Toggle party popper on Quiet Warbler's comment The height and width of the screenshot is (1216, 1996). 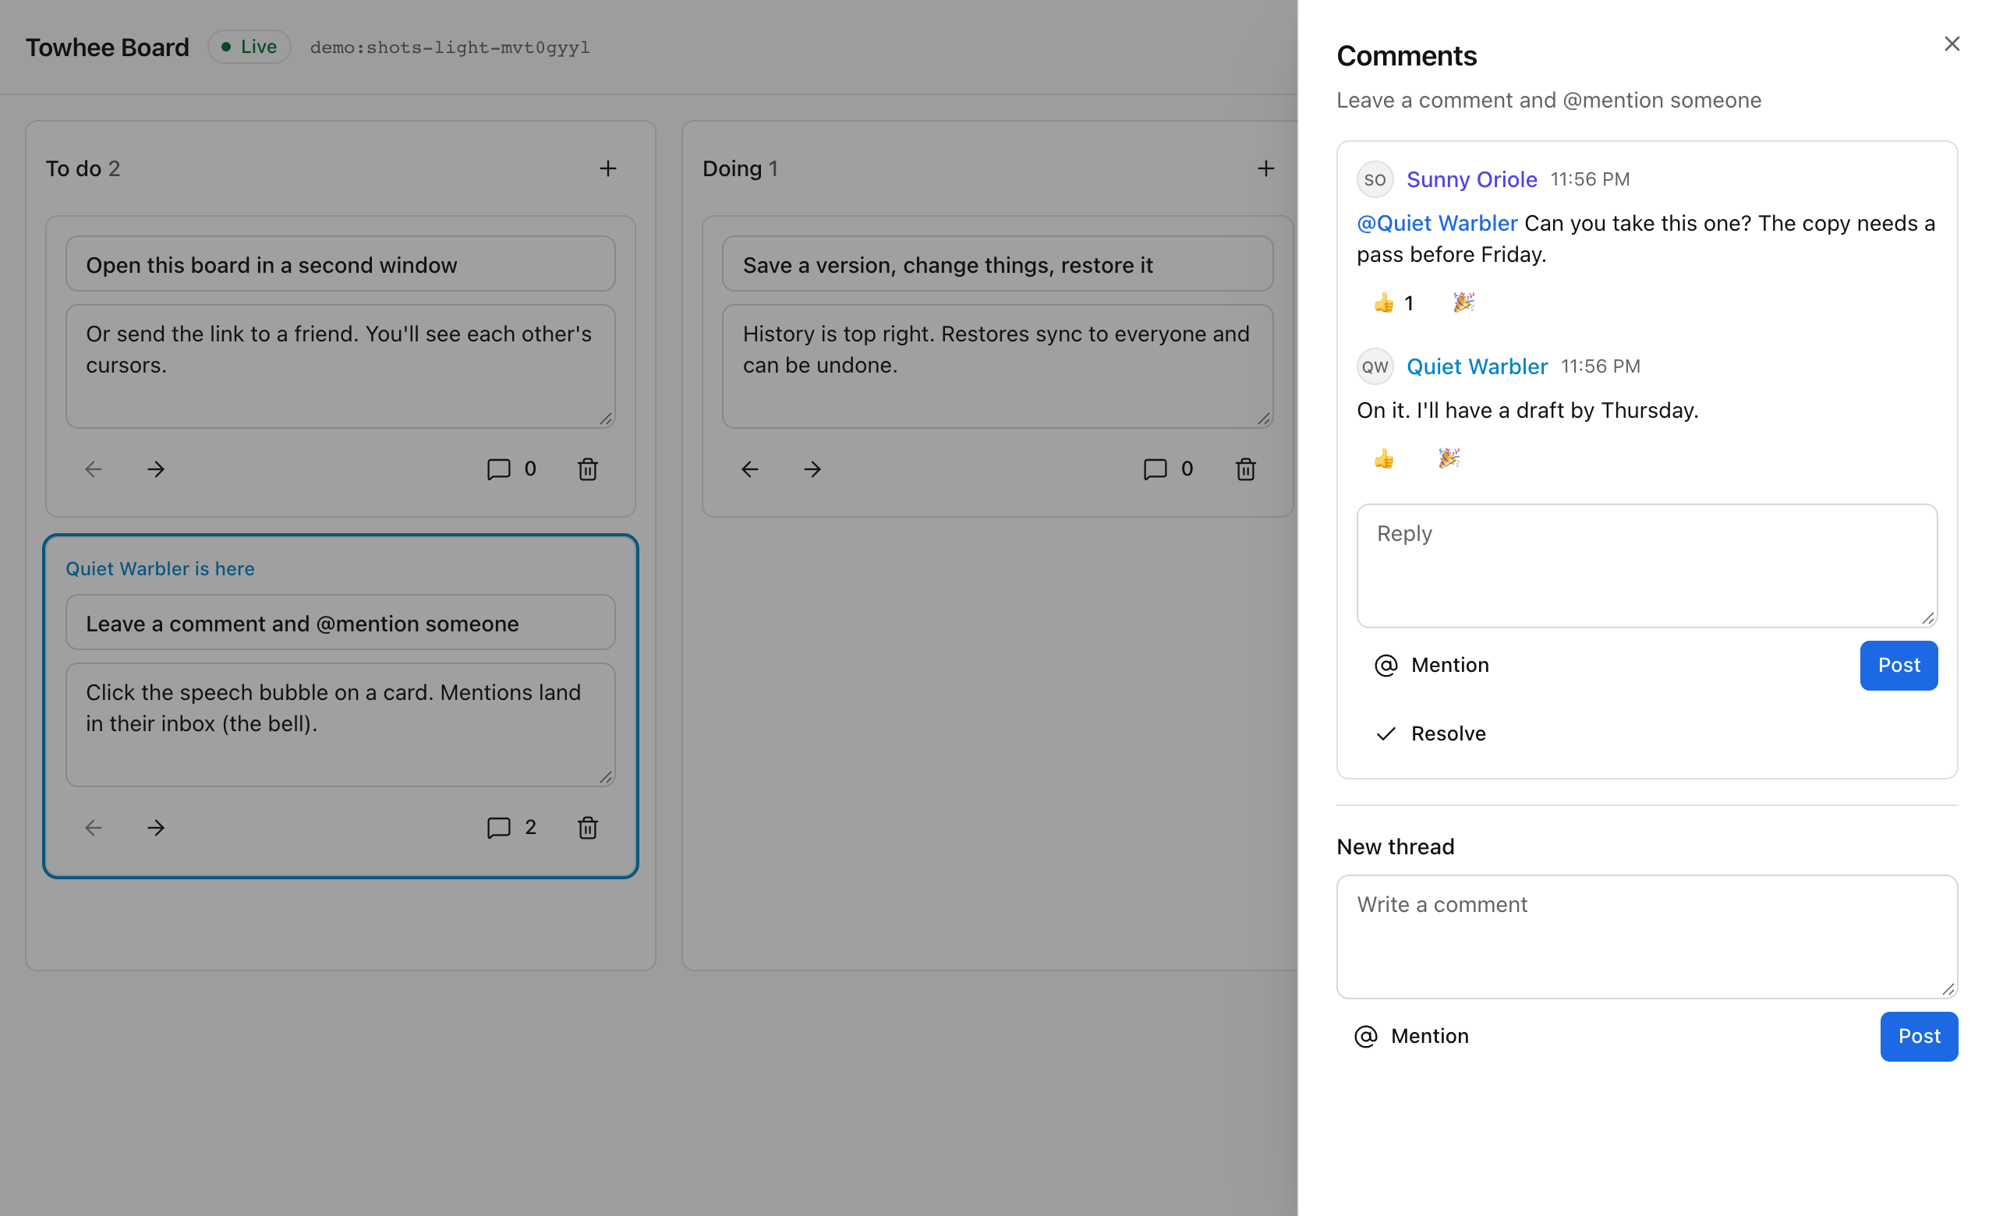click(1449, 459)
